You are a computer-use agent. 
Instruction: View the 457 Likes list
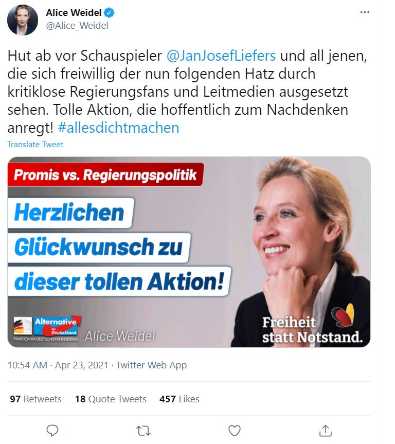tap(179, 399)
